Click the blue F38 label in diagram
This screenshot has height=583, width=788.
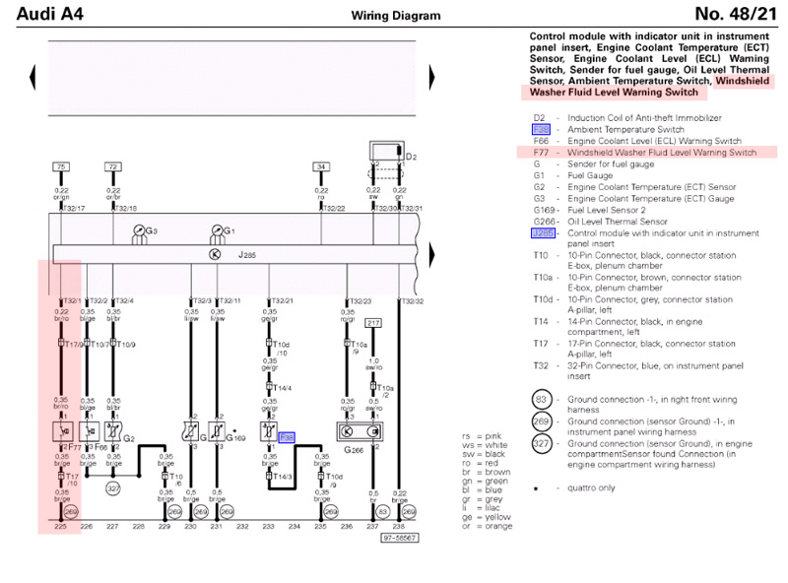point(286,436)
